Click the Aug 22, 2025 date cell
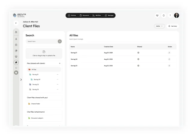192x136 pixels. [108, 66]
